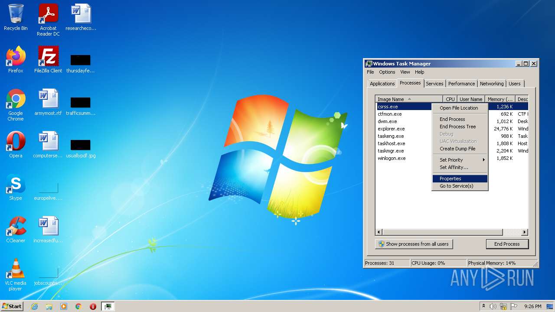Open the Opera desktop shortcut
Screen dimensions: 555x312
click(x=16, y=145)
